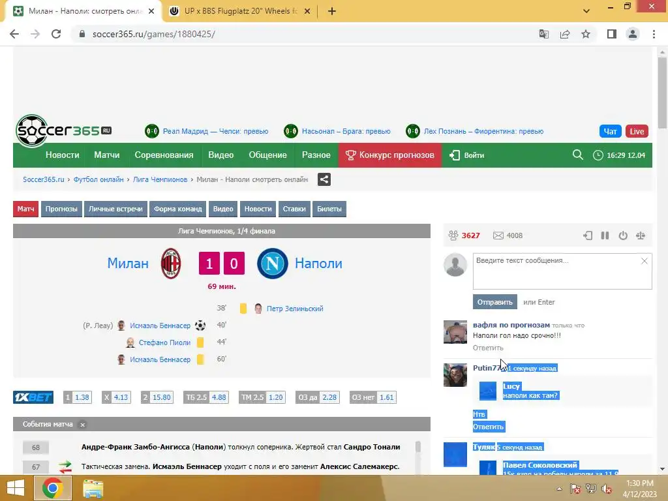Viewport: 668px width, 501px height.
Task: Select Личные встречи tab
Action: (115, 209)
